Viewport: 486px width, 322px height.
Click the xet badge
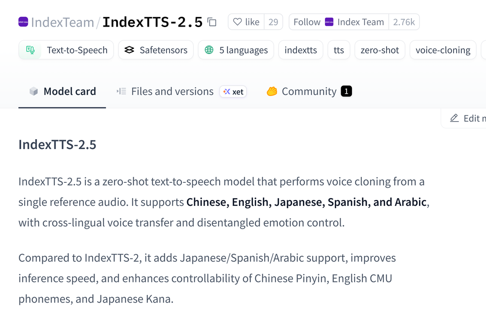(x=233, y=92)
